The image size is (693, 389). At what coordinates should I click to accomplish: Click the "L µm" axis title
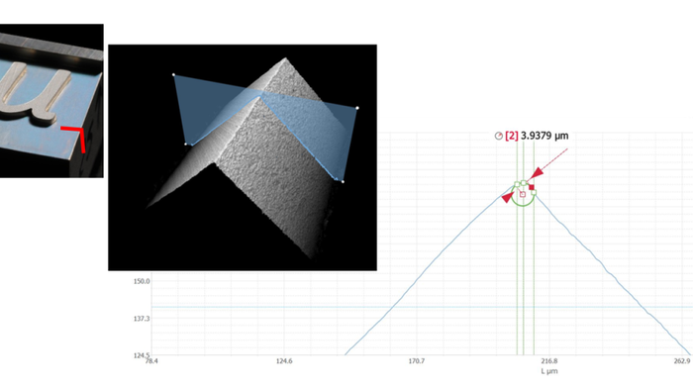click(549, 371)
